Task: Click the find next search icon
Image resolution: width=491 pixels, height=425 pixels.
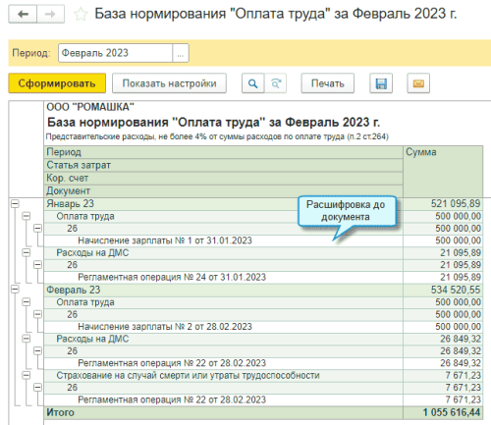Action: click(276, 83)
